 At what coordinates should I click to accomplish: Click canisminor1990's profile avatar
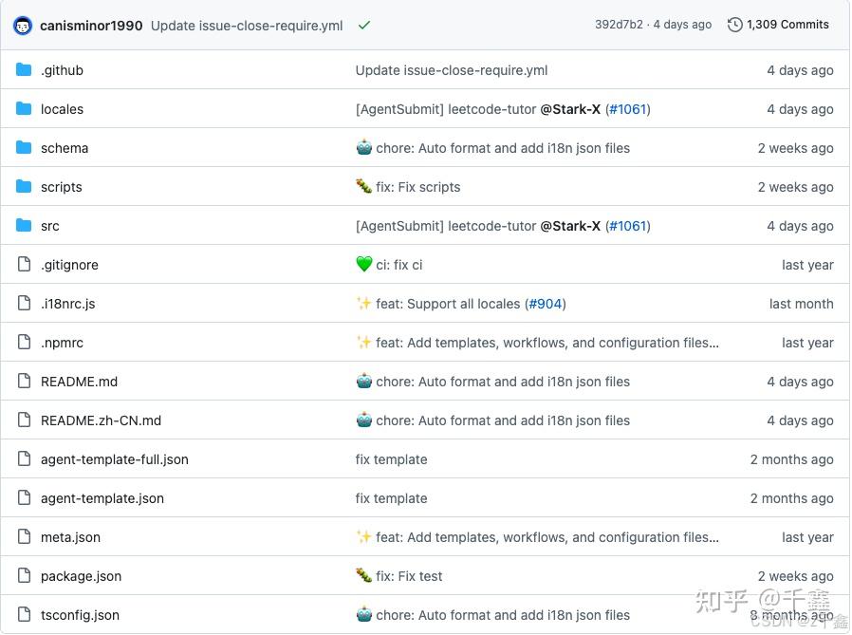click(23, 25)
